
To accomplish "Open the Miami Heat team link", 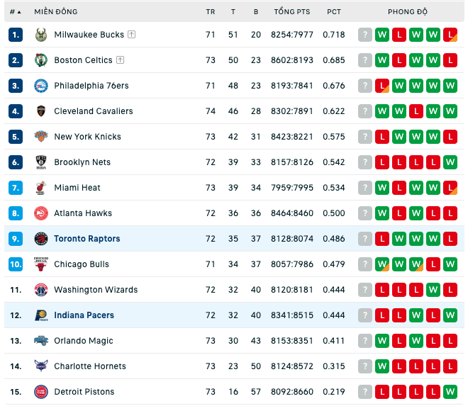I will (77, 188).
